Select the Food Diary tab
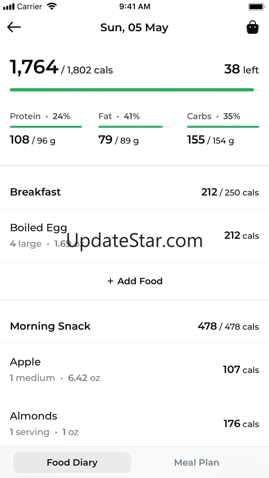This screenshot has width=269, height=478. tap(72, 462)
